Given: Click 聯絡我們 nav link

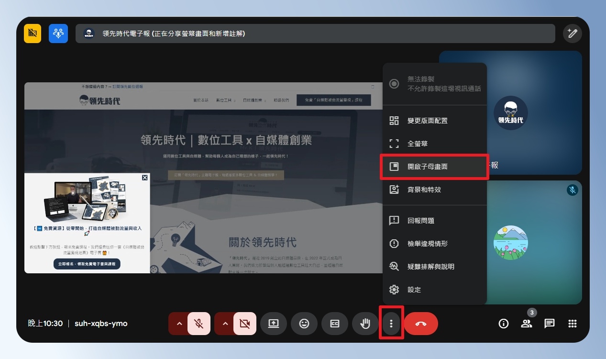Looking at the screenshot, I should tap(281, 100).
